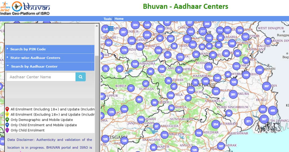Expand State-wise Aadhaar Centers section
Viewport: 289px width, 152px height.
(x=50, y=58)
